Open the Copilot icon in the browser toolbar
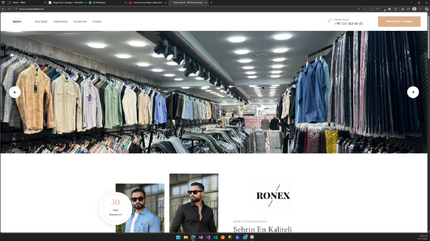The image size is (430, 241). [427, 9]
